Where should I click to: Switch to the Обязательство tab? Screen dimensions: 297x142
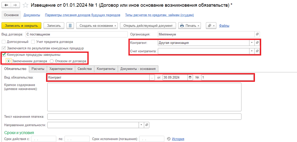pos(15,69)
